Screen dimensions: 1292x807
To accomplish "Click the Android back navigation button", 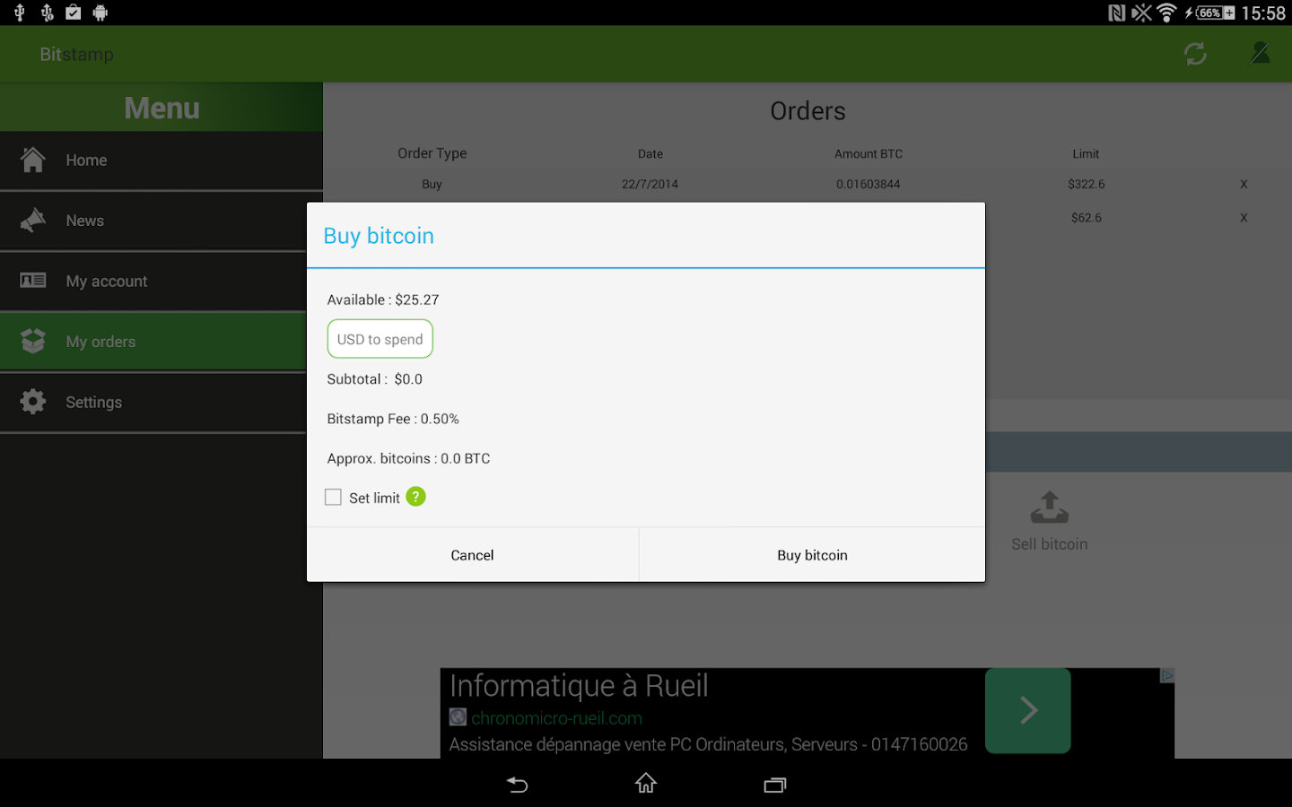I will 518,785.
